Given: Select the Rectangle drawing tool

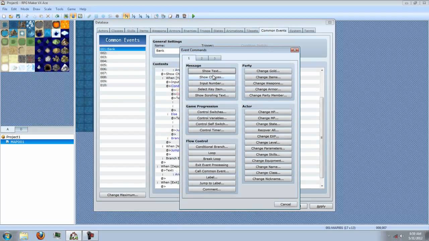Looking at the screenshot, I should tap(96, 16).
